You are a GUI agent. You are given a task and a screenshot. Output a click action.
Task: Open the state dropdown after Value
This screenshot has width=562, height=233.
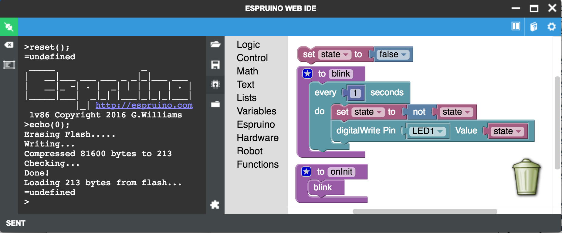point(507,131)
